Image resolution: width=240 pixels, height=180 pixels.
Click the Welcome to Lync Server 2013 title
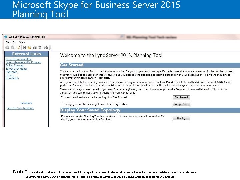click(111, 55)
